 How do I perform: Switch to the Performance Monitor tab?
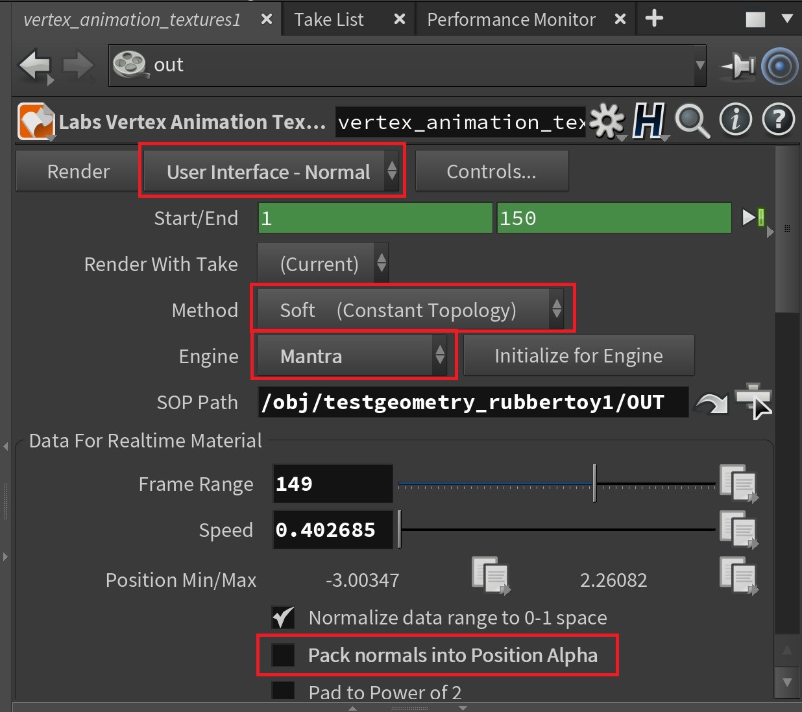511,19
